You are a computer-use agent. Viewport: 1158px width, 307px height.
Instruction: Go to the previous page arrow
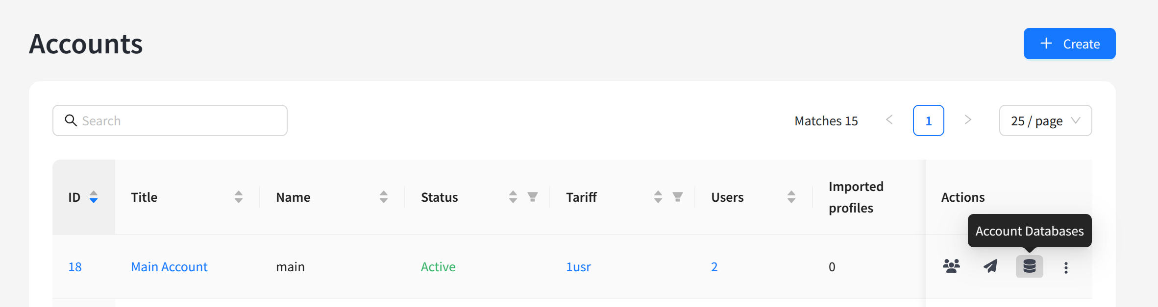(x=889, y=120)
